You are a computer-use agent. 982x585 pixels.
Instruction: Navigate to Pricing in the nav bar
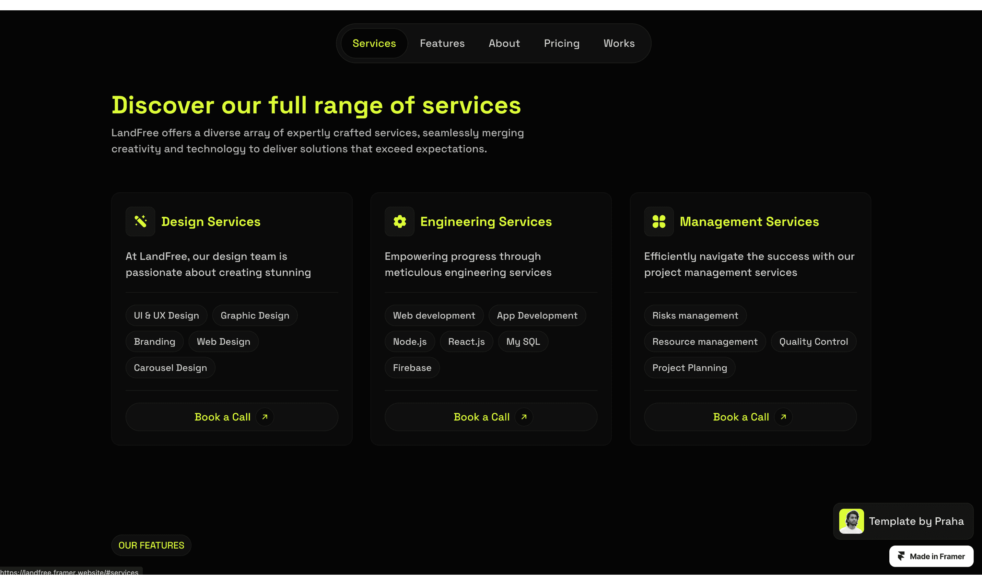(x=561, y=43)
